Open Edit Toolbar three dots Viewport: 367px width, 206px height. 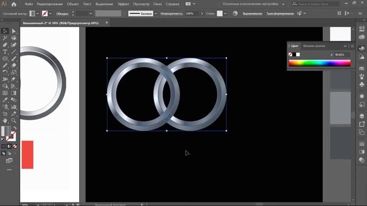[9, 170]
